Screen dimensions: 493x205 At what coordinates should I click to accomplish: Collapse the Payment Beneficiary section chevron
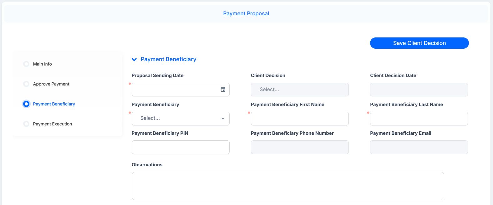coord(134,60)
